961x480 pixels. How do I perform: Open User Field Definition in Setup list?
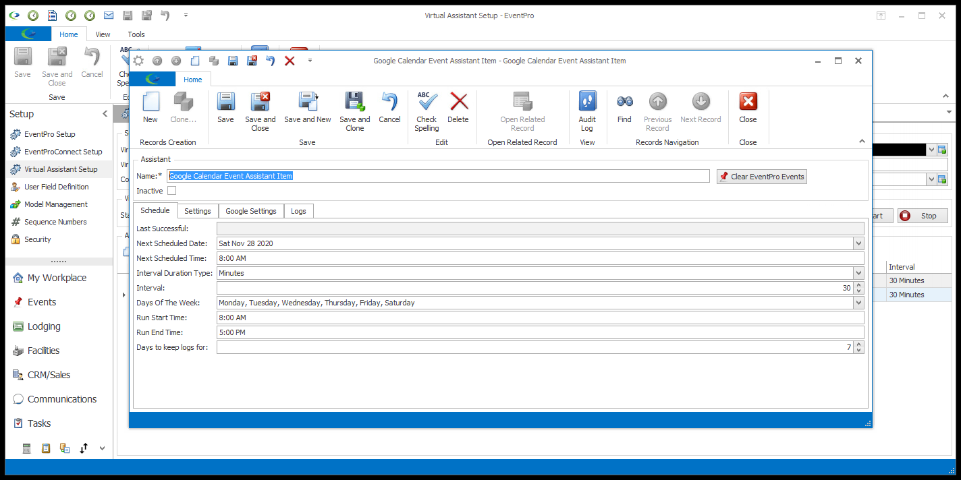(57, 187)
